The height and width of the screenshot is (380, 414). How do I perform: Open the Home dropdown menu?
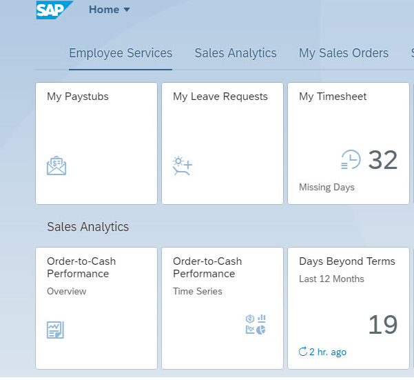[x=110, y=10]
